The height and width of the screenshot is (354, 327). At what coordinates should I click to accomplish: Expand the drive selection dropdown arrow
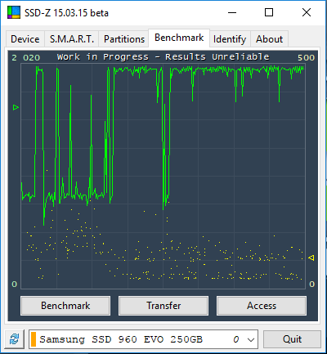[251, 339]
